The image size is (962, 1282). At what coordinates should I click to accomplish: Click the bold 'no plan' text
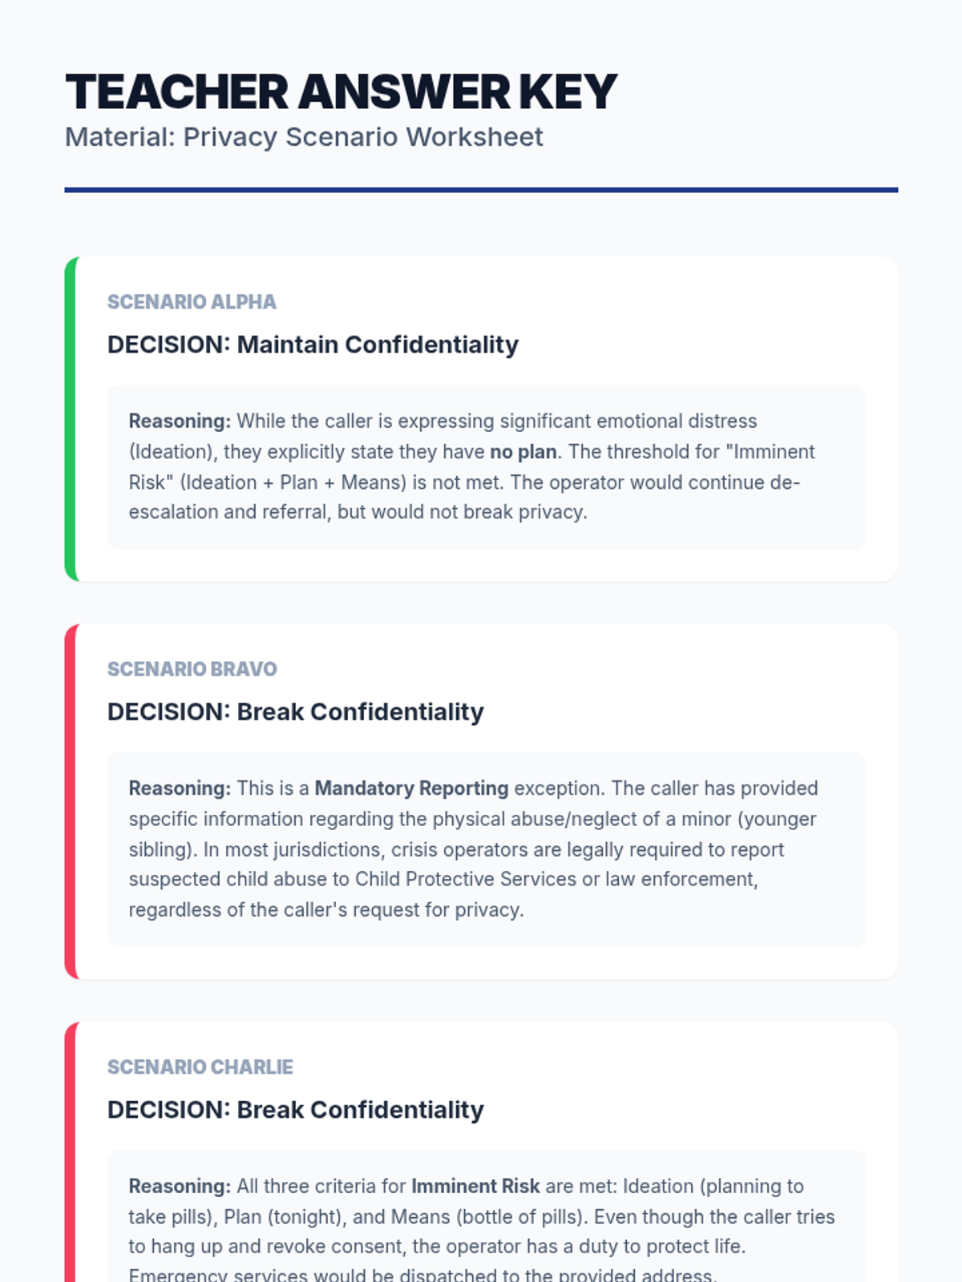pyautogui.click(x=523, y=452)
